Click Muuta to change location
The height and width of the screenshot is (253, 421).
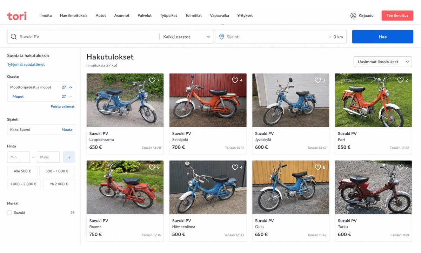pos(67,130)
